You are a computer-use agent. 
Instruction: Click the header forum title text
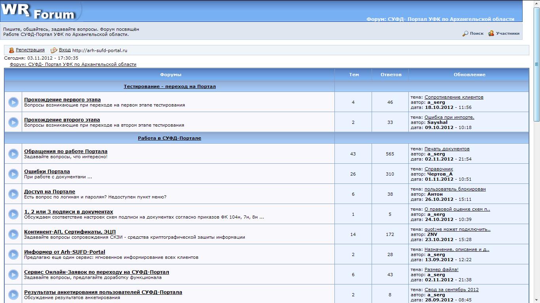[440, 19]
